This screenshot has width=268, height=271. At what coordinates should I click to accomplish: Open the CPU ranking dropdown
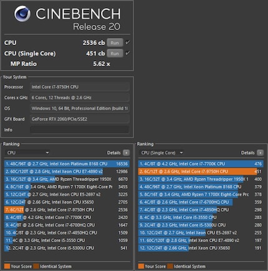click(28, 153)
